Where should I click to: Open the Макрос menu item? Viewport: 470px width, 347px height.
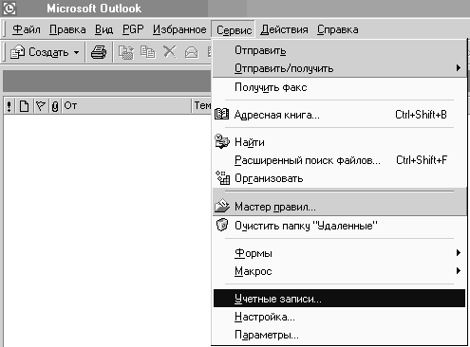click(x=339, y=271)
